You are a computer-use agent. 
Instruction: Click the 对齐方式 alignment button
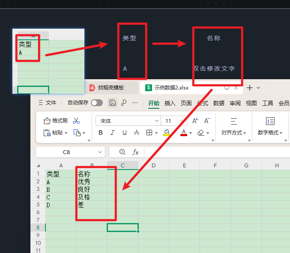tap(233, 133)
